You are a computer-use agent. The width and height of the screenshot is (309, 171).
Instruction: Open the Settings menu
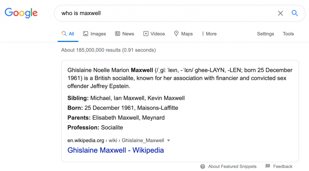coord(265,34)
